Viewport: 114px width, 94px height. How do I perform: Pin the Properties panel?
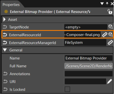107,4
